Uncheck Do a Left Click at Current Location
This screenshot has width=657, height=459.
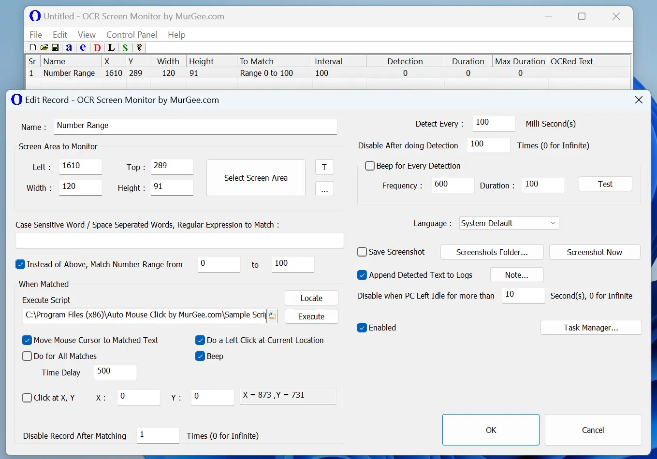click(200, 340)
